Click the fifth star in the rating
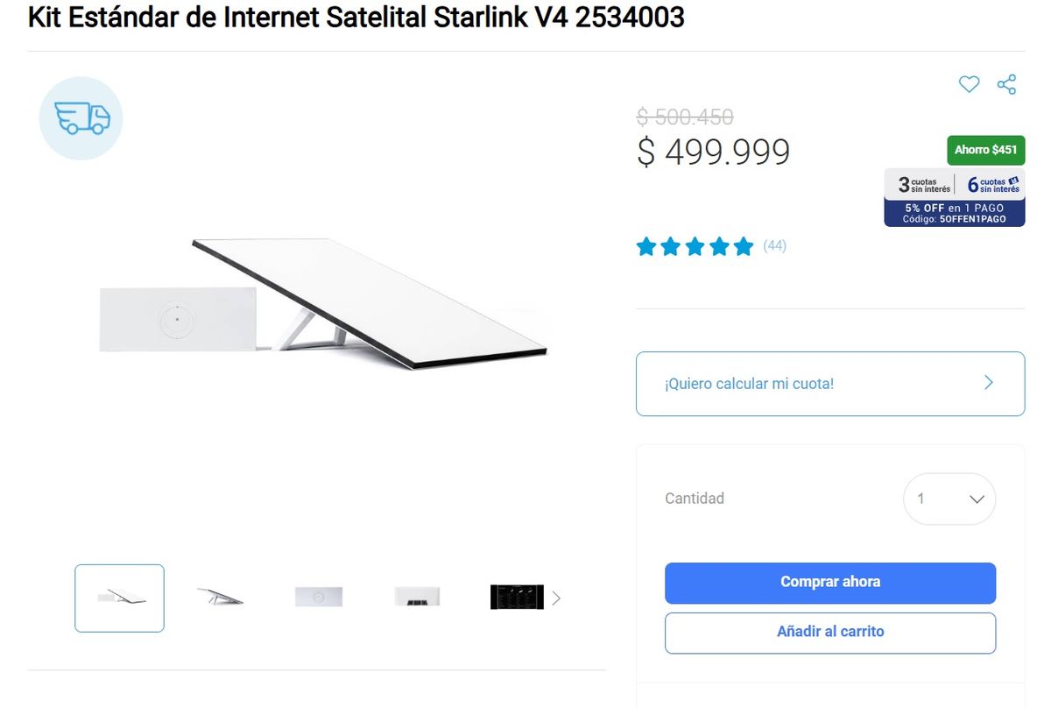1051x708 pixels. 743,246
